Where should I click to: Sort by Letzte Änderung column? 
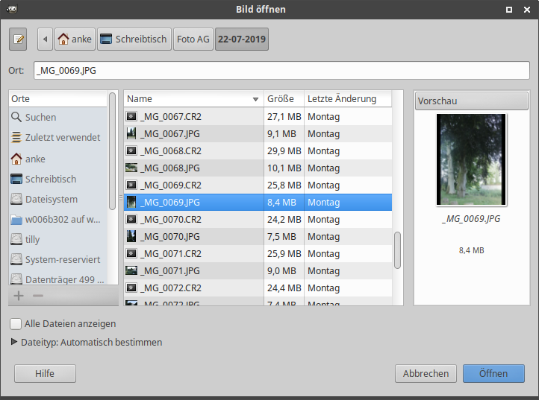click(348, 99)
